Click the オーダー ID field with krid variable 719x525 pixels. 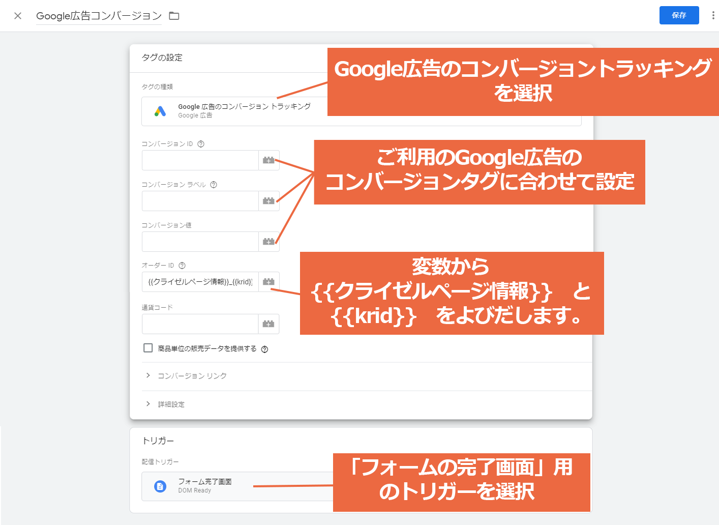pos(200,282)
